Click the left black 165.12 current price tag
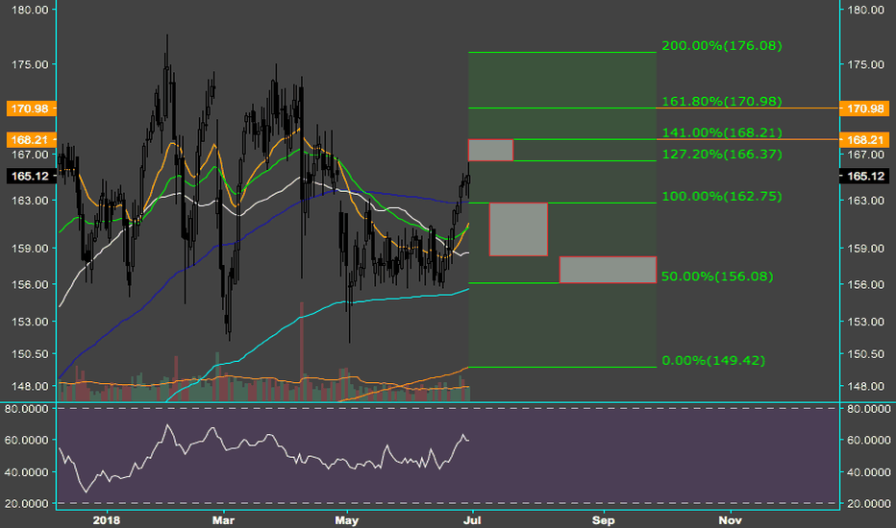 click(x=32, y=176)
